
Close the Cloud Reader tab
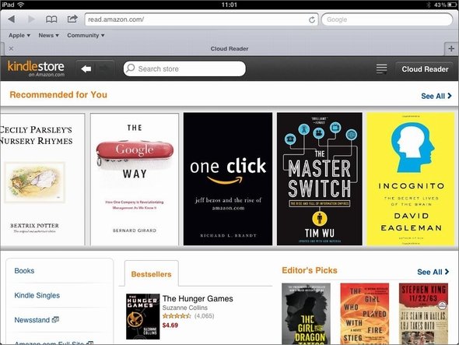coord(11,48)
